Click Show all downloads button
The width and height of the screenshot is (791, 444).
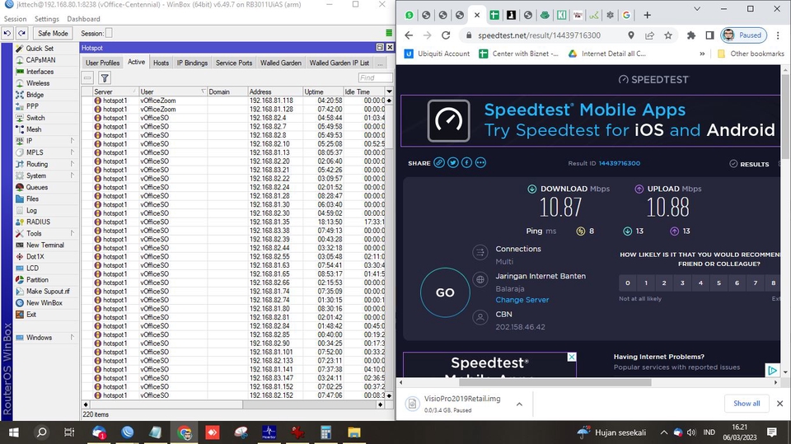tap(747, 404)
